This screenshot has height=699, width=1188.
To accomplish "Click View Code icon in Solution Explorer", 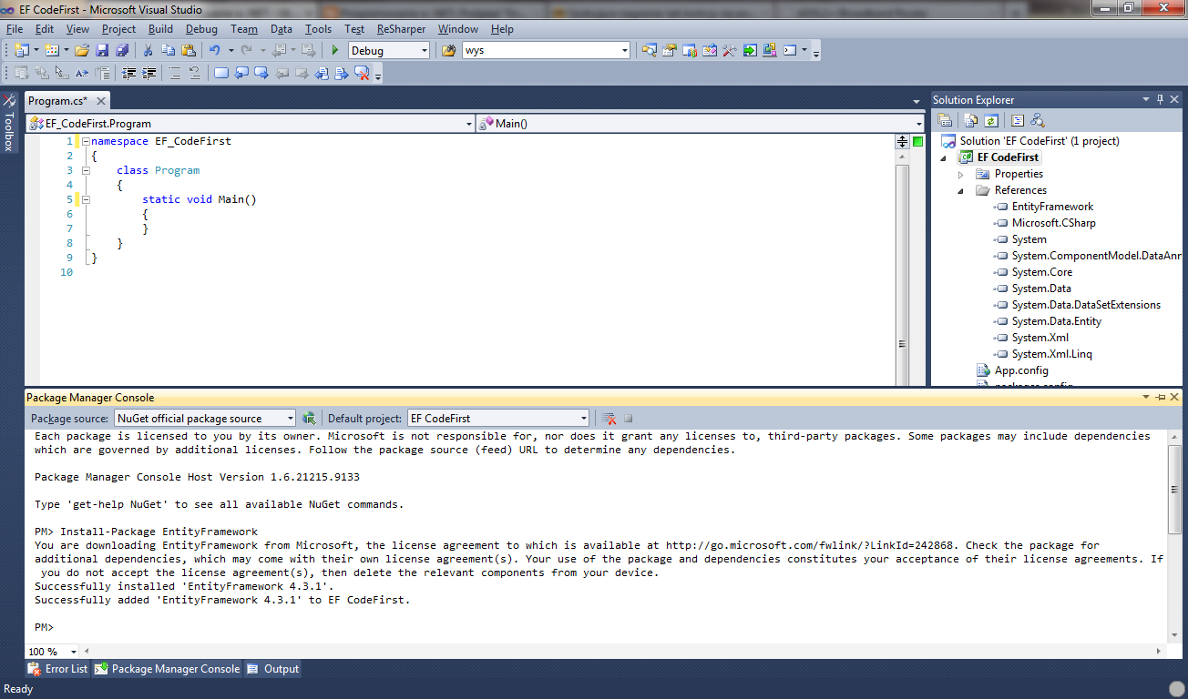I will (1018, 120).
